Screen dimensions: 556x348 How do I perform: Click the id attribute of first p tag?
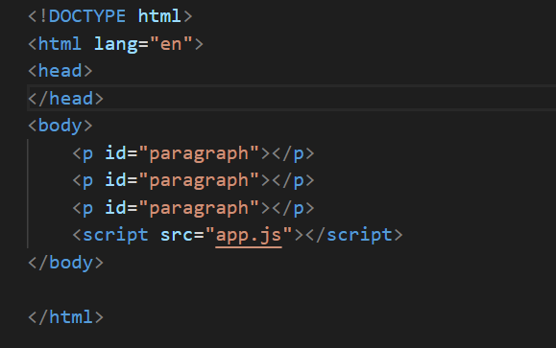(x=115, y=153)
